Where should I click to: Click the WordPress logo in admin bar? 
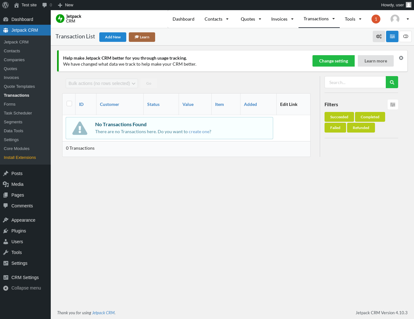click(x=5, y=5)
